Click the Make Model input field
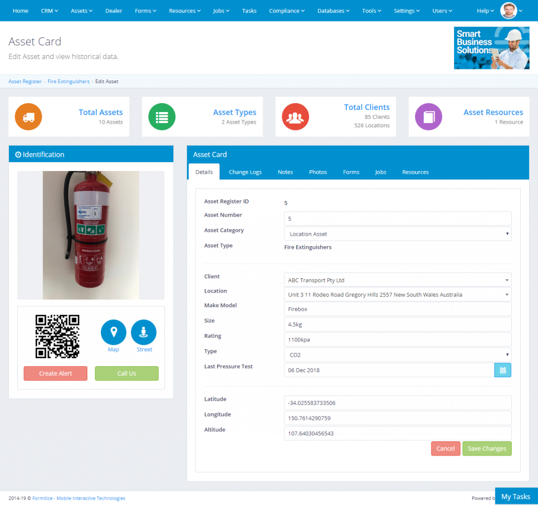 pos(397,309)
